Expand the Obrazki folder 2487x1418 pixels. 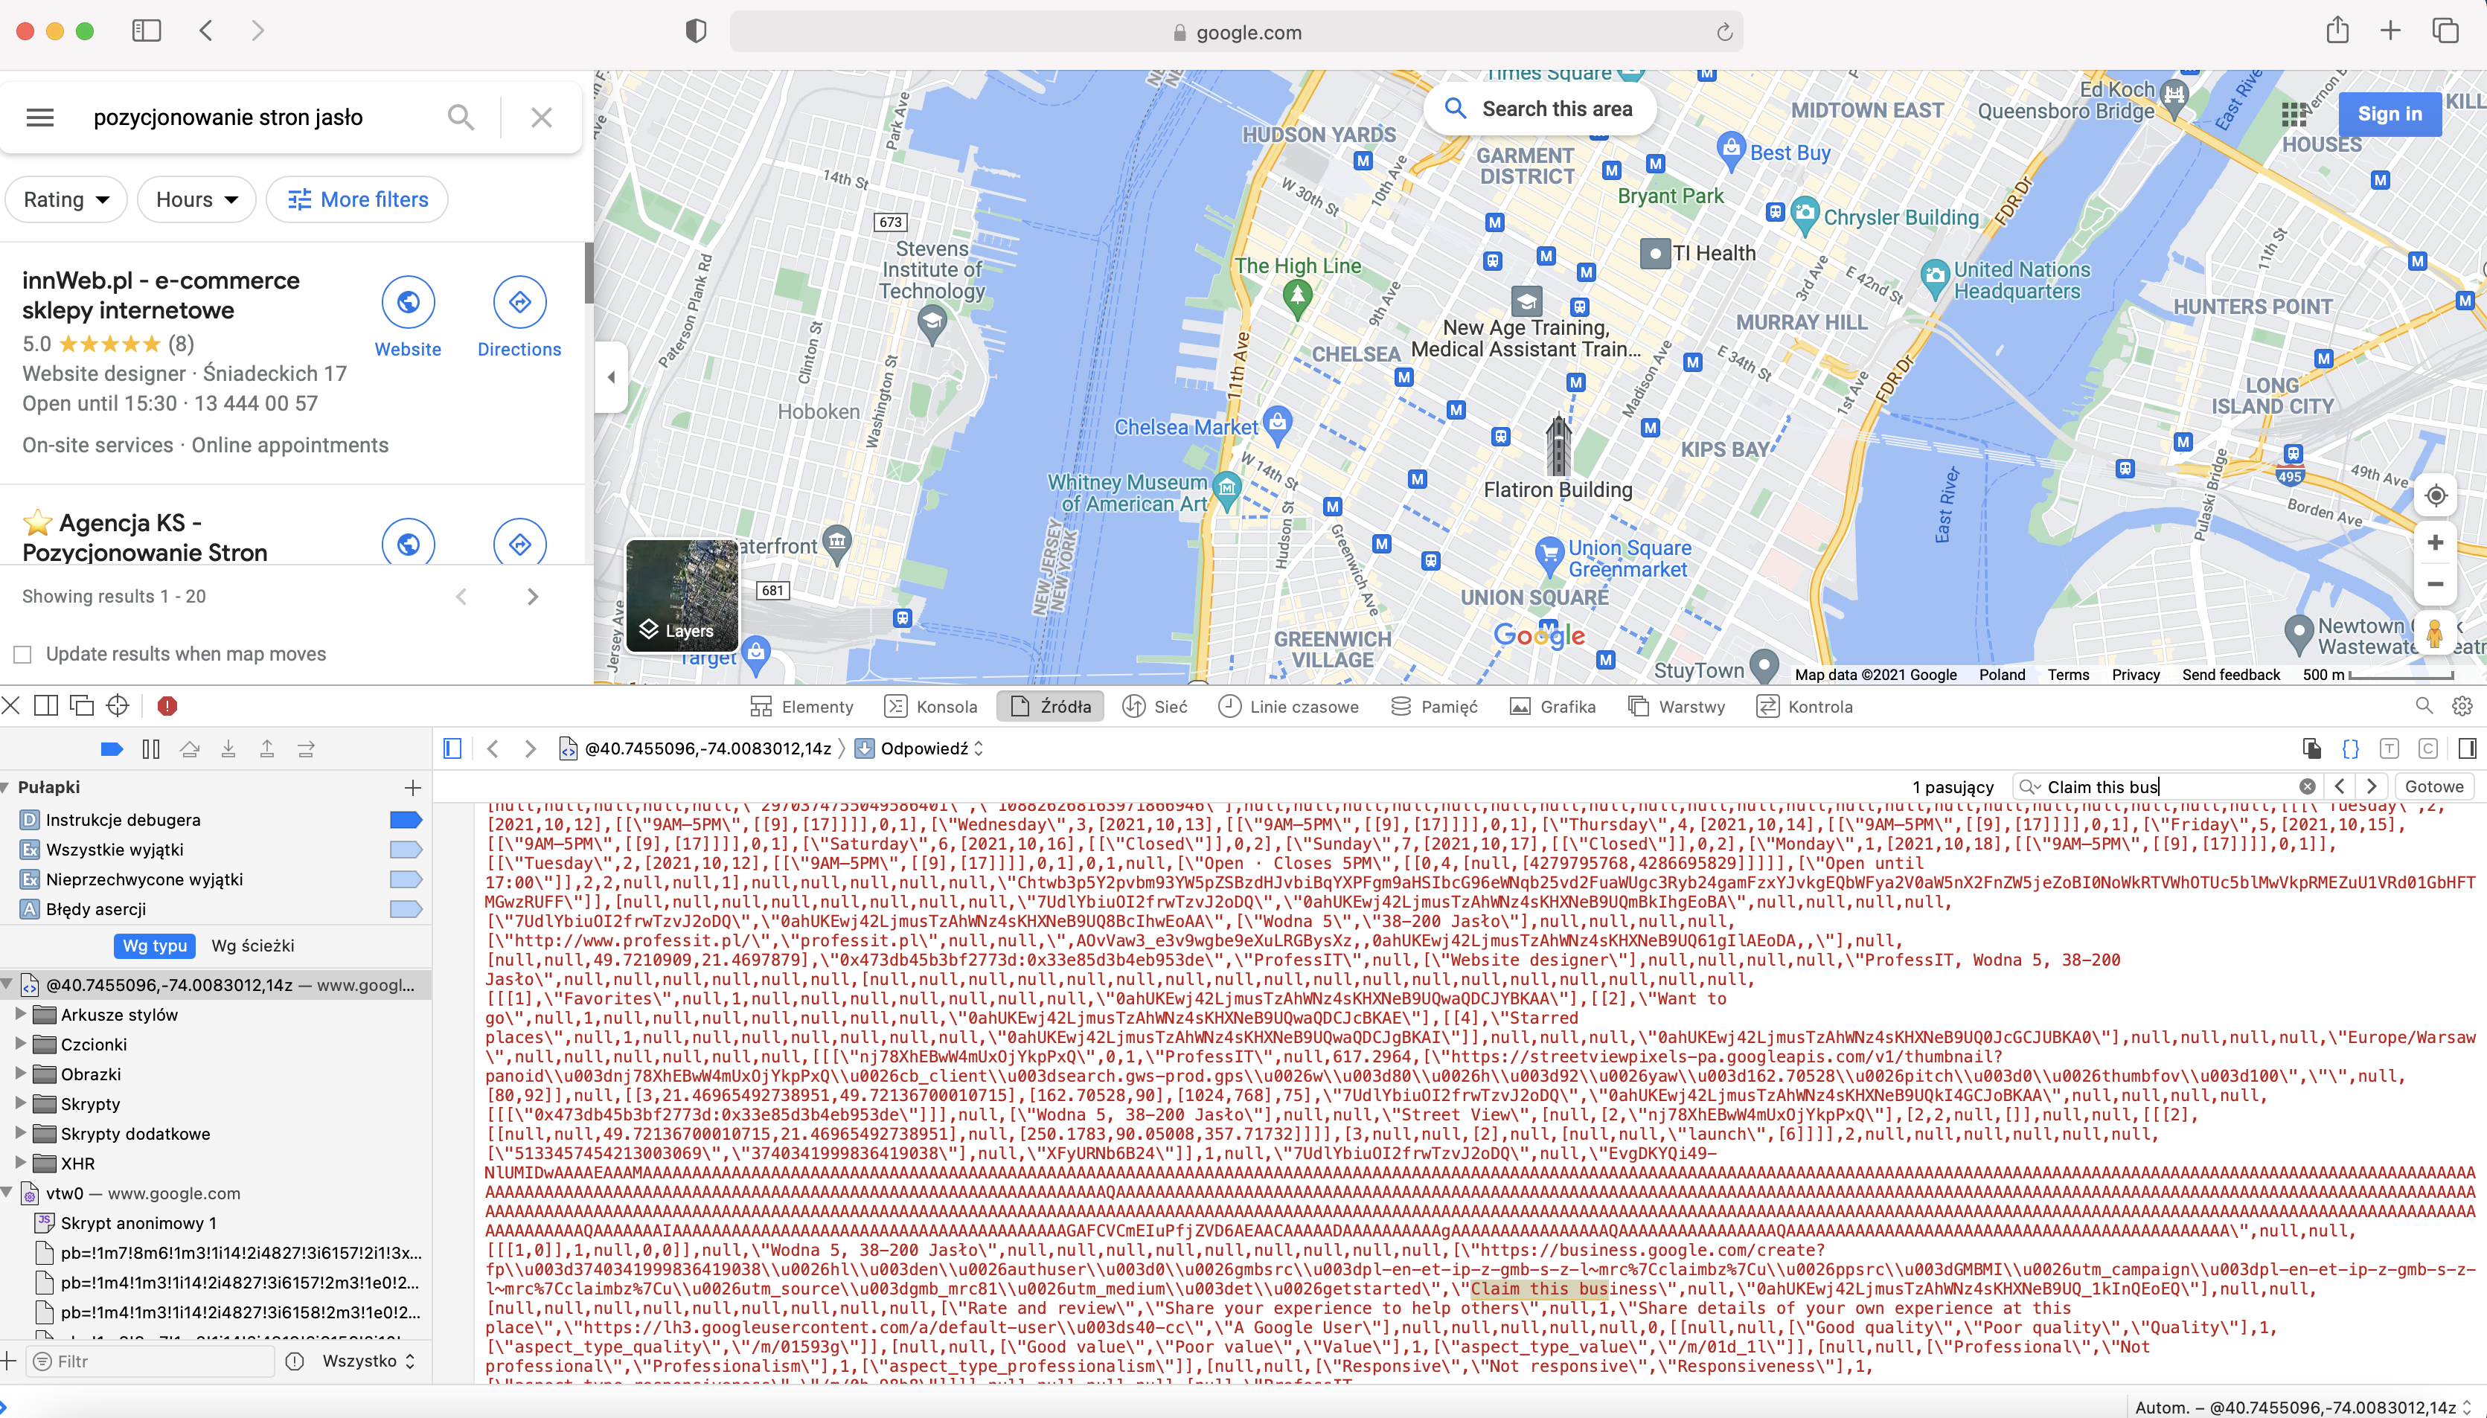(x=20, y=1074)
